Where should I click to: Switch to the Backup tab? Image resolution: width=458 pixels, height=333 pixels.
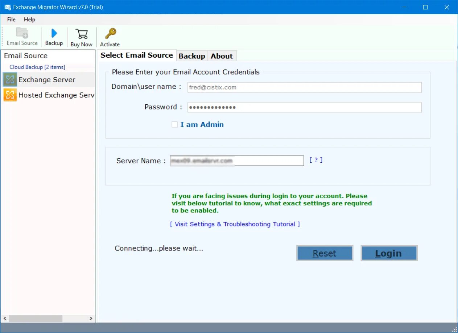click(192, 56)
